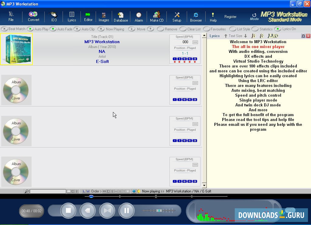This screenshot has height=225, width=311.
Task: Click the playlist scrollbar down arrow
Action: coord(204,185)
